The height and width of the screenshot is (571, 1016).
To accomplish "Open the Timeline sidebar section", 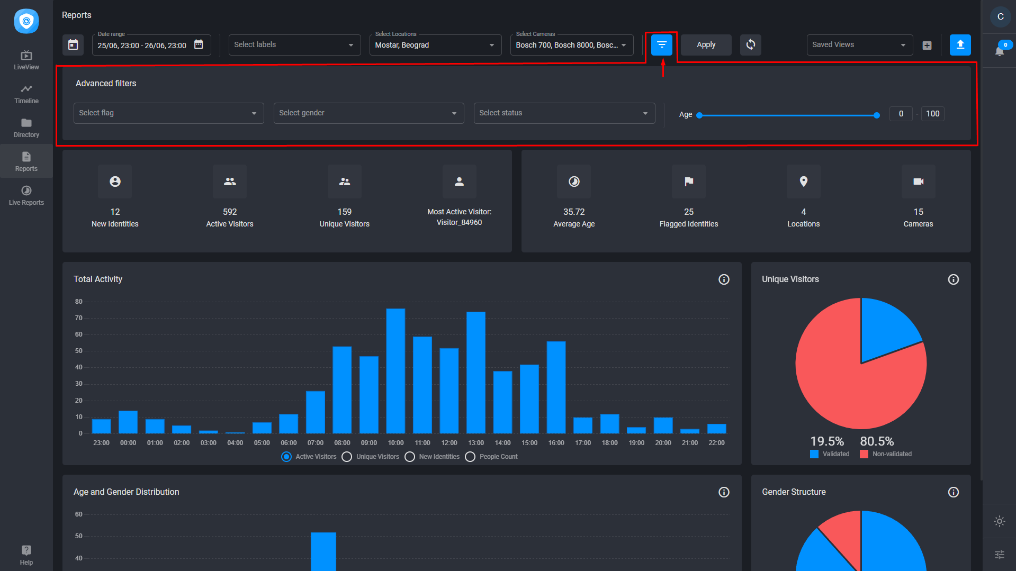I will click(26, 94).
